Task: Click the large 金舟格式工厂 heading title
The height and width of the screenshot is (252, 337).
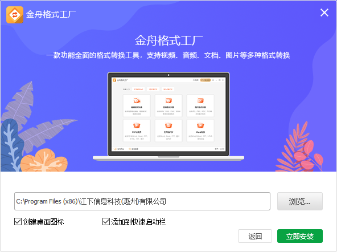Action: coord(168,40)
